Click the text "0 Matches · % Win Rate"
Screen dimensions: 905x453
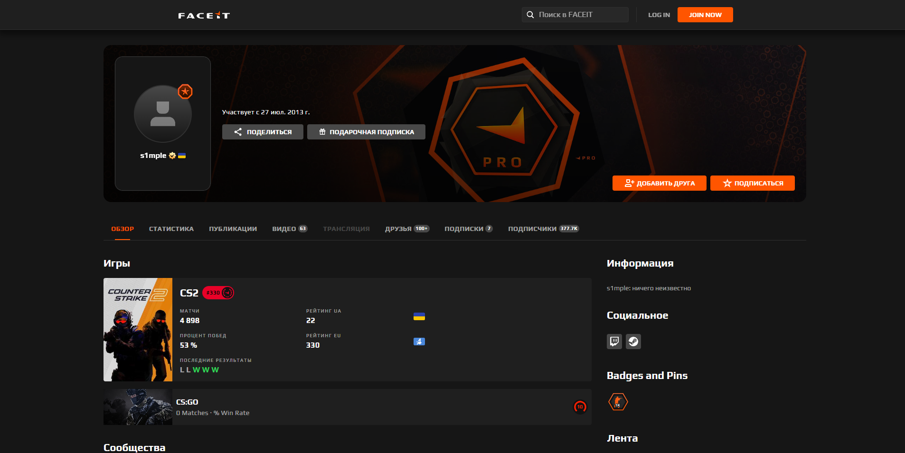coord(213,413)
